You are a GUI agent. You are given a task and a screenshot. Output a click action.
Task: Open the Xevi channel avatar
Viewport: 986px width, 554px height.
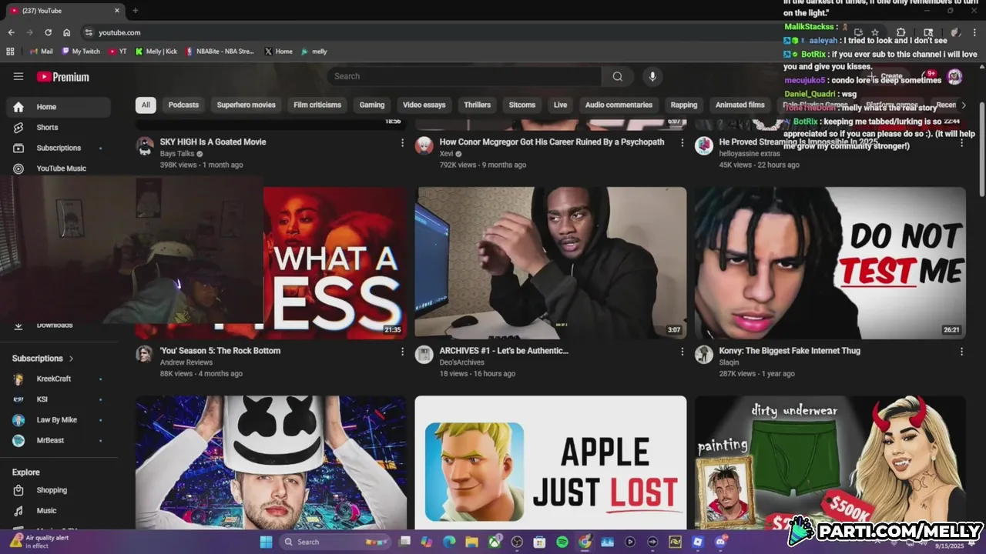pos(424,146)
